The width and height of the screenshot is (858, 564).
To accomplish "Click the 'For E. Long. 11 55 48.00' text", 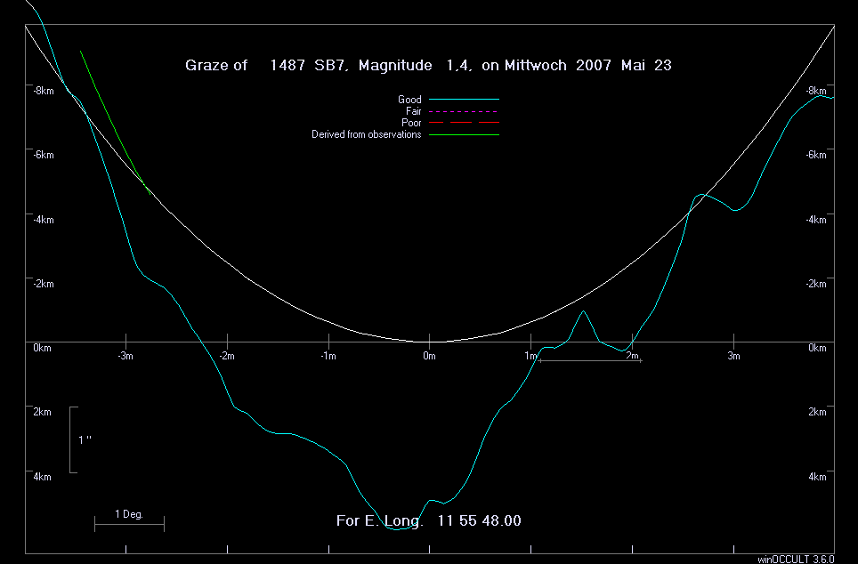I will click(x=428, y=520).
